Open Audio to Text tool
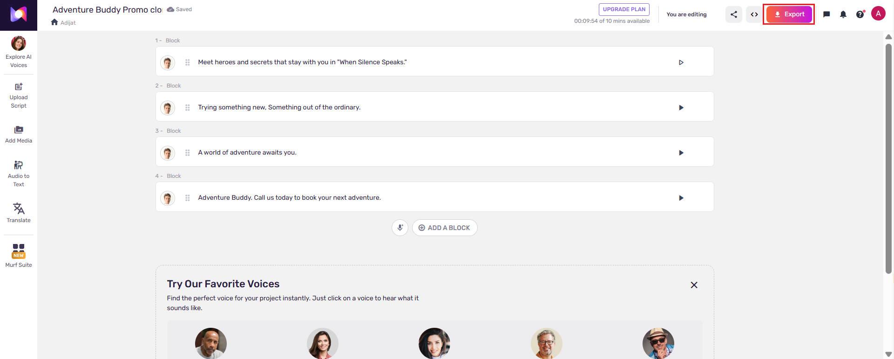Viewport: 894px width, 359px height. 19,174
